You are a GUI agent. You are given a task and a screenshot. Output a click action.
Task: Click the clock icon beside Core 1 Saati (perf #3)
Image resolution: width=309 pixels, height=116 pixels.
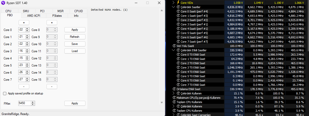tap(178, 16)
